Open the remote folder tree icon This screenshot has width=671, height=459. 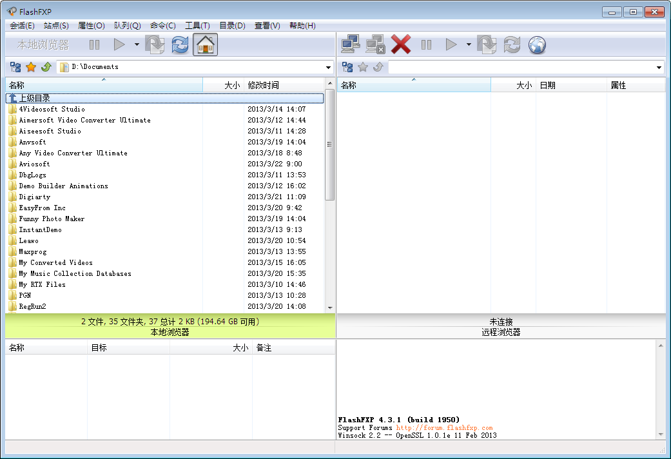coord(347,67)
